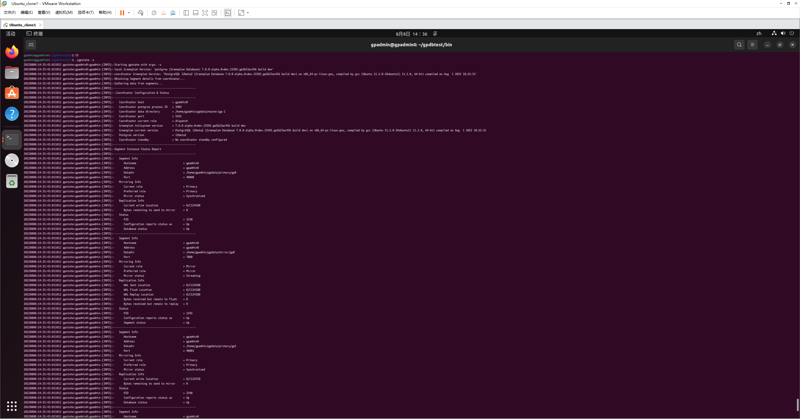800x419 pixels.
Task: Show the console view
Action: click(228, 13)
